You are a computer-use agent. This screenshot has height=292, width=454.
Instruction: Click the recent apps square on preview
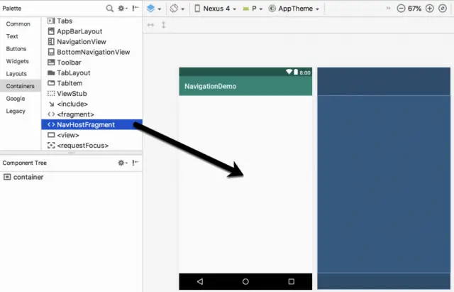291,281
